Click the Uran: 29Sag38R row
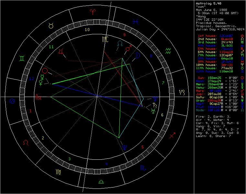 point(220,101)
